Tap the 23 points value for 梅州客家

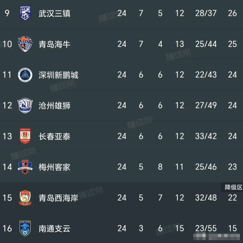tap(232, 167)
